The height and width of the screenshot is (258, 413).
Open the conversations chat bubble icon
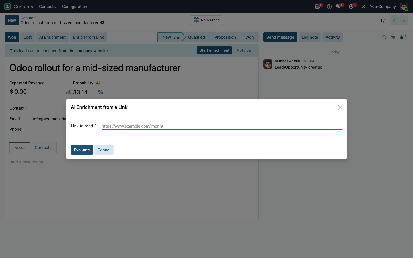click(338, 7)
